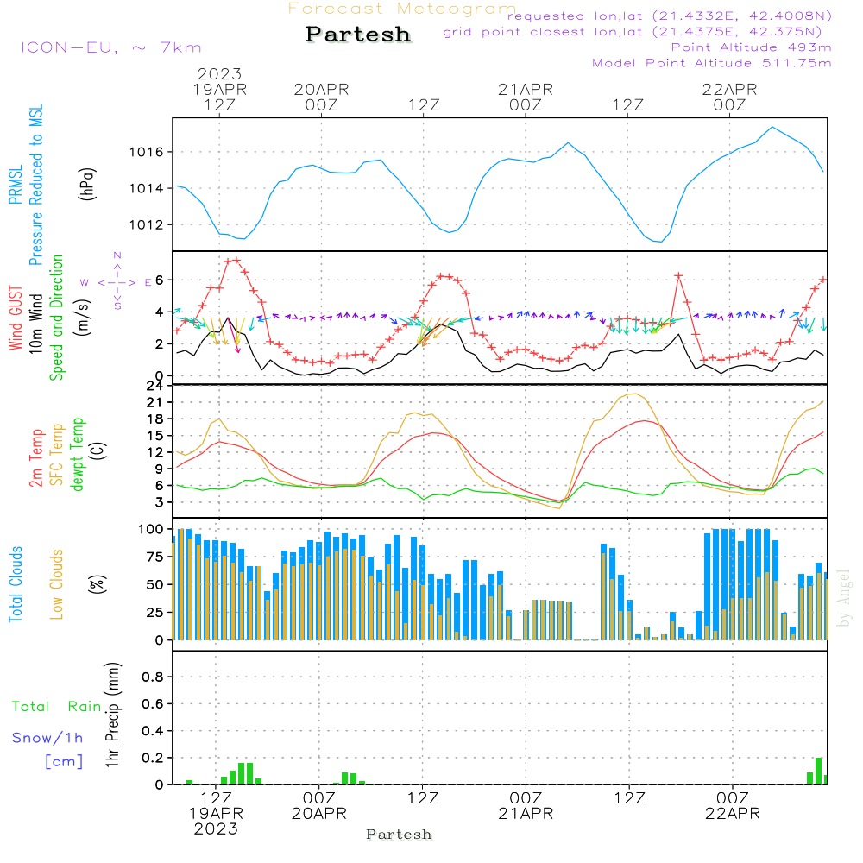Screen dimensions: 863x863
Task: Click the '1hr Precip (mm)' axis title
Action: coord(112,715)
